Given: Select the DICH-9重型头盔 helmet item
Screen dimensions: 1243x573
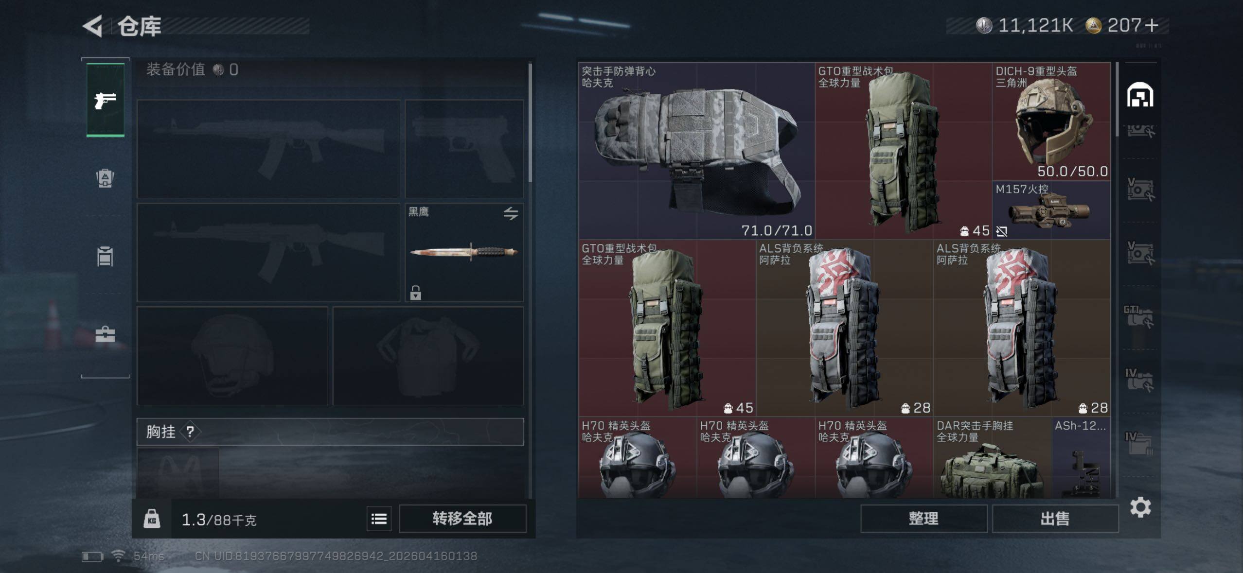Looking at the screenshot, I should point(1051,122).
